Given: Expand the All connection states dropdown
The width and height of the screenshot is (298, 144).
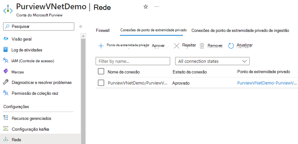Looking at the screenshot, I should click(212, 61).
